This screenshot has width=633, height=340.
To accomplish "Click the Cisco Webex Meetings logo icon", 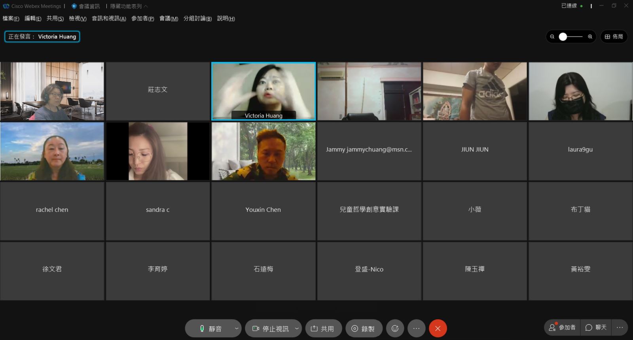I will [x=6, y=6].
